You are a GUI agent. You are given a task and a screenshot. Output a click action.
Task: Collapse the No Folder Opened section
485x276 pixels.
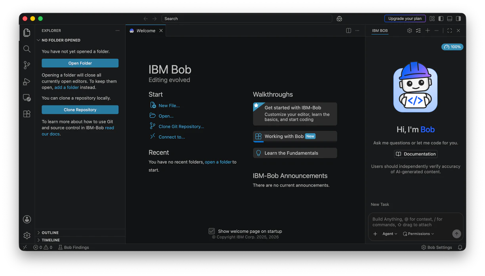click(81, 40)
